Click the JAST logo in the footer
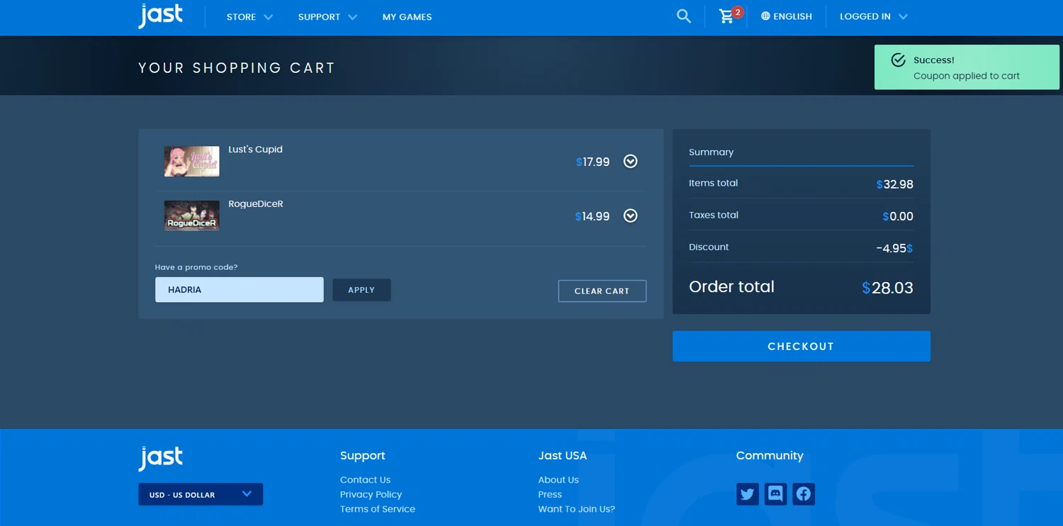This screenshot has height=526, width=1063. pos(160,459)
